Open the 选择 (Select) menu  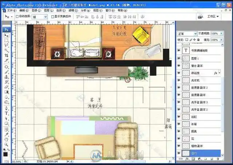(x=61, y=11)
